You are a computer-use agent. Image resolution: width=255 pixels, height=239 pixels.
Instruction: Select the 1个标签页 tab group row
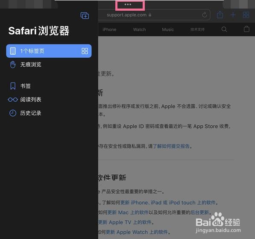pos(49,51)
